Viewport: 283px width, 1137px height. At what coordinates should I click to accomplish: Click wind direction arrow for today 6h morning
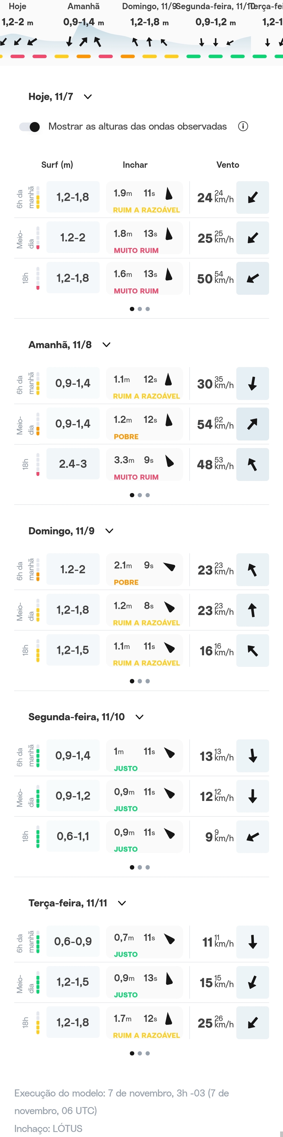coord(253,197)
